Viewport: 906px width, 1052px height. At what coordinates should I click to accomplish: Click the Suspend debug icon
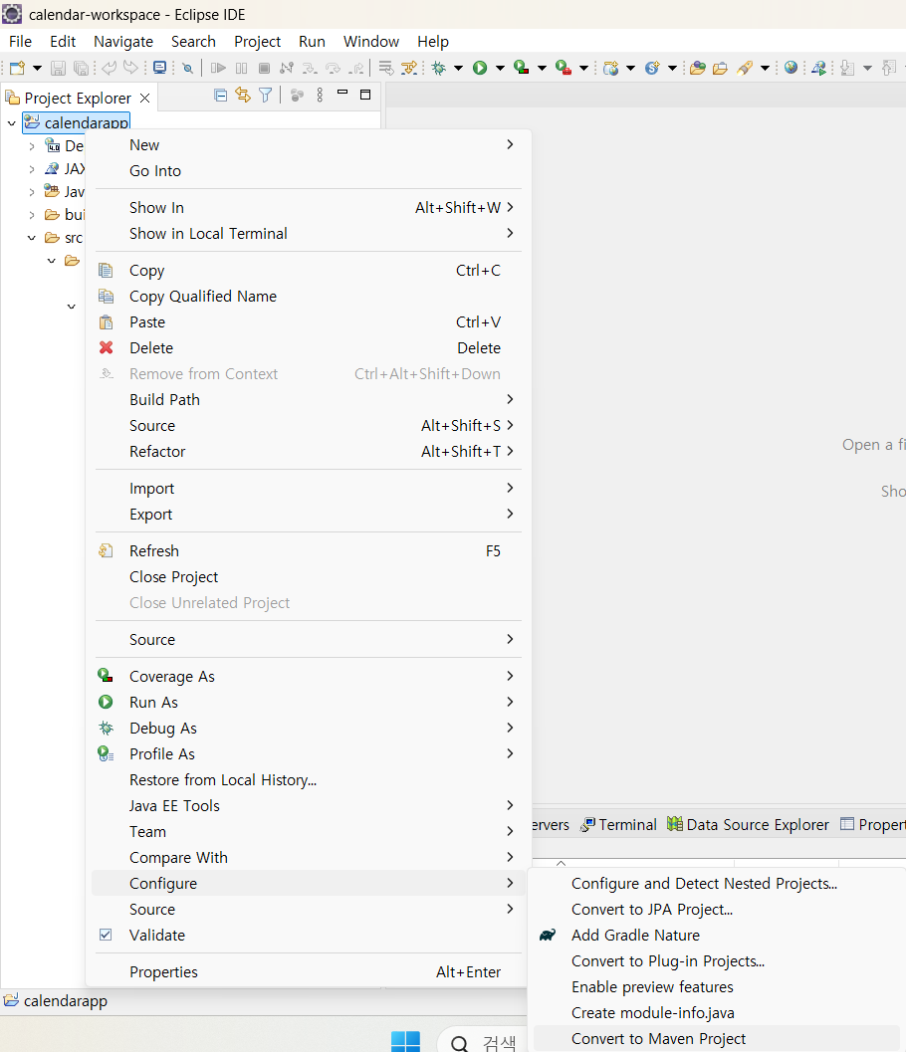[242, 68]
